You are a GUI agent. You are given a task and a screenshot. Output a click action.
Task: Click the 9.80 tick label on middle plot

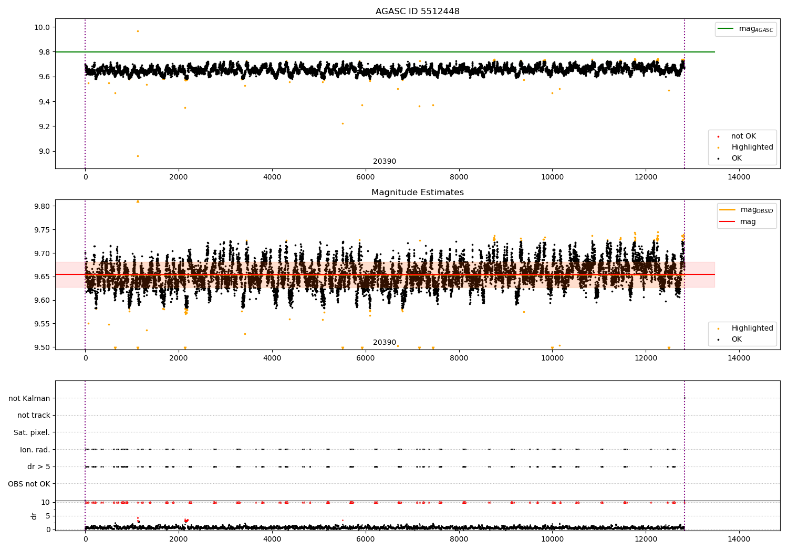point(42,206)
